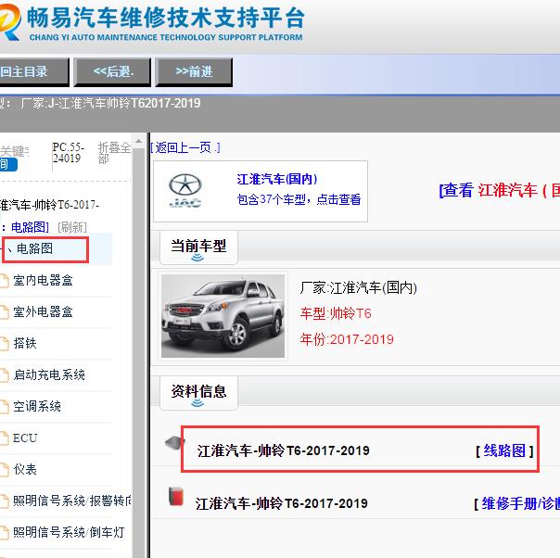
Task: Click the PC.55-24019 text
Action: (x=69, y=152)
